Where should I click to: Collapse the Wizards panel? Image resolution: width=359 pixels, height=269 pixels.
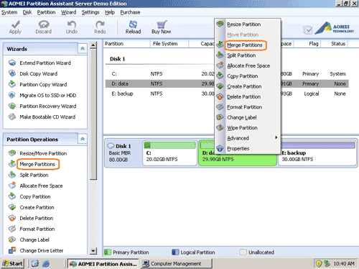point(83,49)
